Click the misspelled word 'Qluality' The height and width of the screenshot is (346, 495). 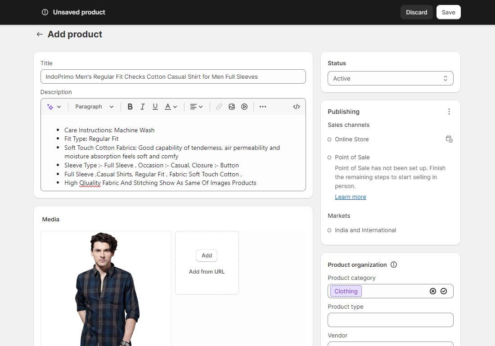(90, 183)
